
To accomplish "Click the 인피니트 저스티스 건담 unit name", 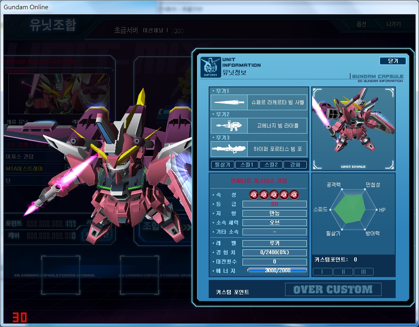I will coord(259,181).
